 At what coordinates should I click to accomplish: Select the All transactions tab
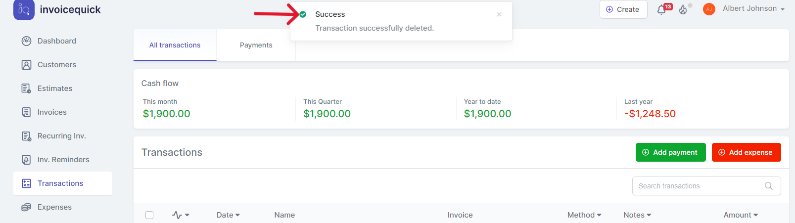coord(175,45)
